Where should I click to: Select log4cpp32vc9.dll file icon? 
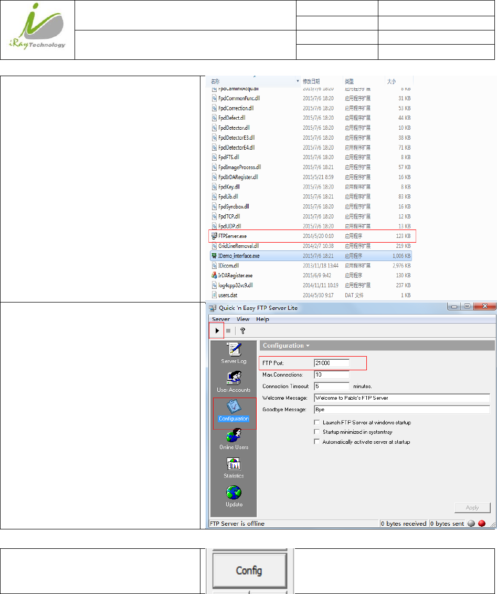214,285
